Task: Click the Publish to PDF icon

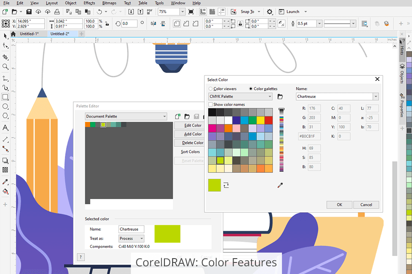Action: tap(149, 12)
